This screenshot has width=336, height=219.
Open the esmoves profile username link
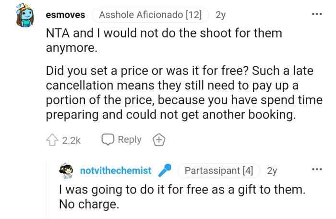click(x=65, y=15)
